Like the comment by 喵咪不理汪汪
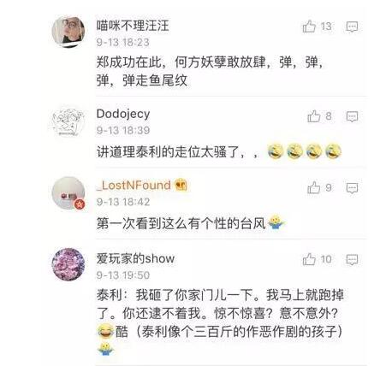 point(309,27)
